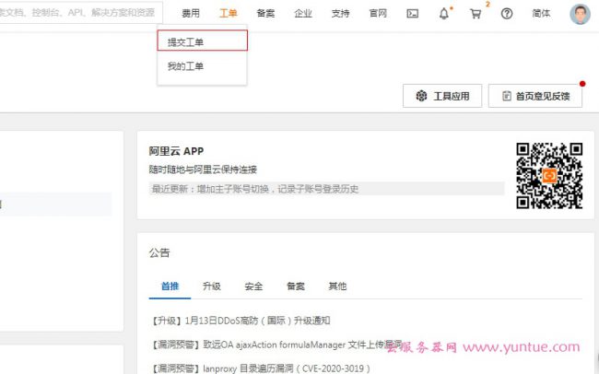Expand the 工单 menu

coord(228,14)
